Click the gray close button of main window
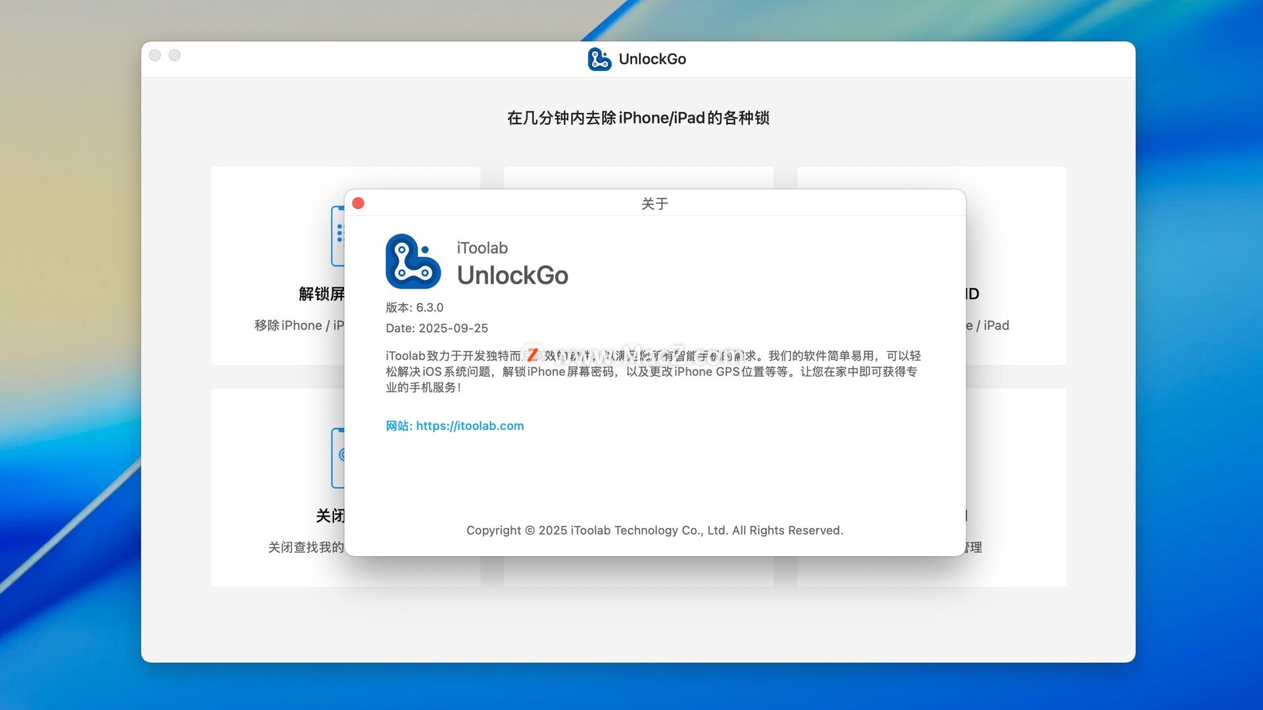The height and width of the screenshot is (710, 1263). pos(155,55)
